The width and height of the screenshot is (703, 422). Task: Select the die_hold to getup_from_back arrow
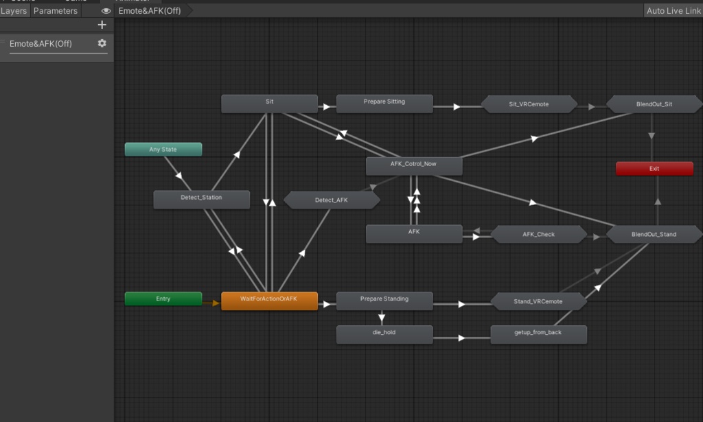tap(461, 338)
